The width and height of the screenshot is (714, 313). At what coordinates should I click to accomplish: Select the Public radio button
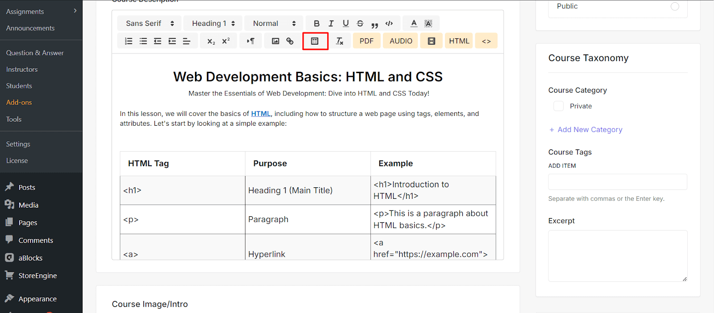pyautogui.click(x=675, y=6)
